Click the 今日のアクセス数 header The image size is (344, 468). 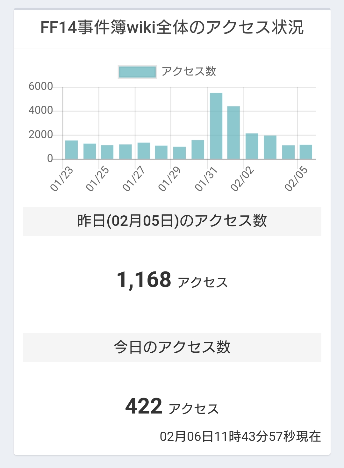172,347
